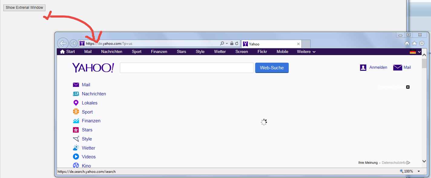The width and height of the screenshot is (431, 178).
Task: Open Stars in the top navigation bar
Action: (x=182, y=51)
